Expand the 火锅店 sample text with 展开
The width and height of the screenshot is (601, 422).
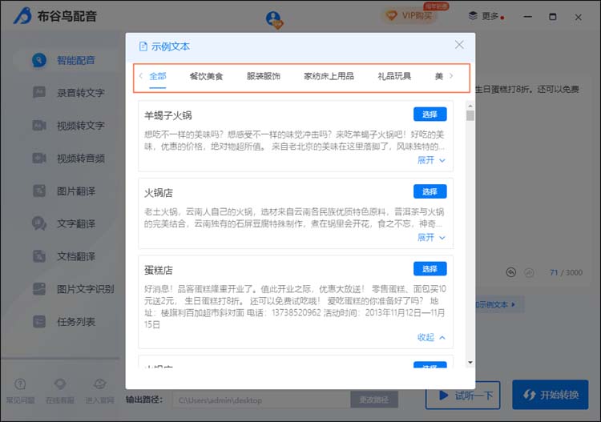pyautogui.click(x=430, y=238)
